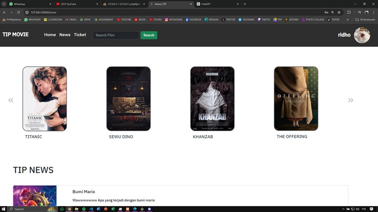Bookmark this page using the star icon
The width and height of the screenshot is (378, 212).
click(339, 12)
